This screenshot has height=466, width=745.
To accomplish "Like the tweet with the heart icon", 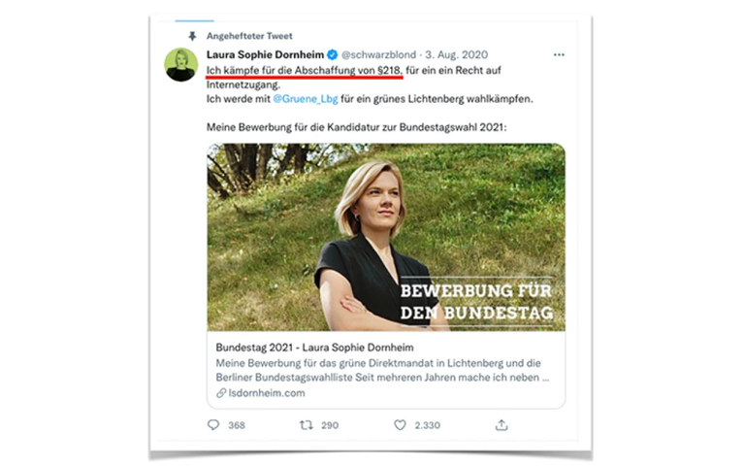I will tap(400, 424).
